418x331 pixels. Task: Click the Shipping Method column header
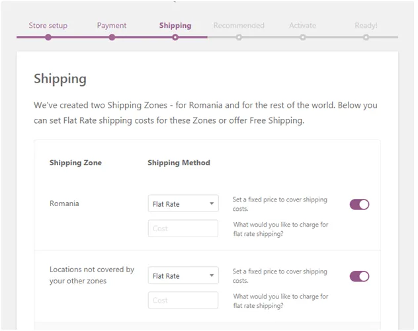(x=179, y=163)
